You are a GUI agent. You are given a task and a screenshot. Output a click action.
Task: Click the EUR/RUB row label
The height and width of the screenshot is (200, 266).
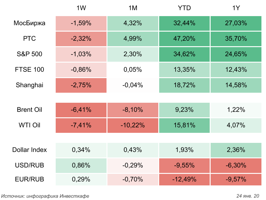pos(30,179)
